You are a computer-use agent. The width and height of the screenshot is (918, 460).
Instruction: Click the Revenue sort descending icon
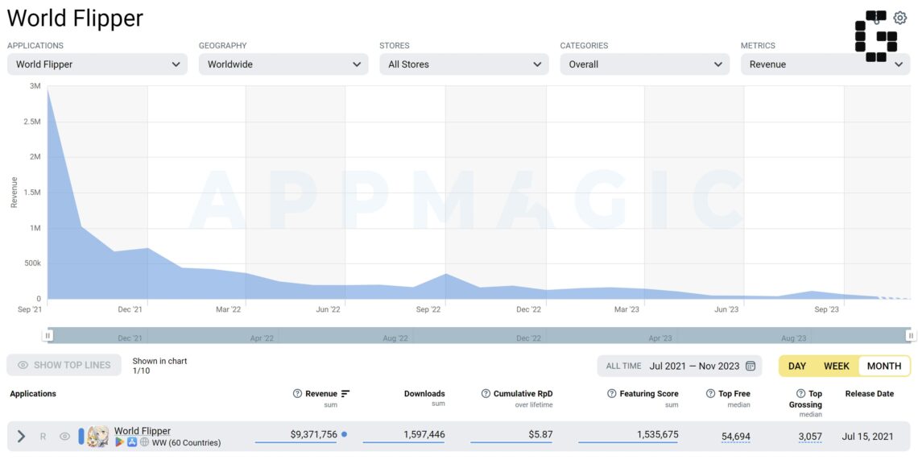pos(345,394)
